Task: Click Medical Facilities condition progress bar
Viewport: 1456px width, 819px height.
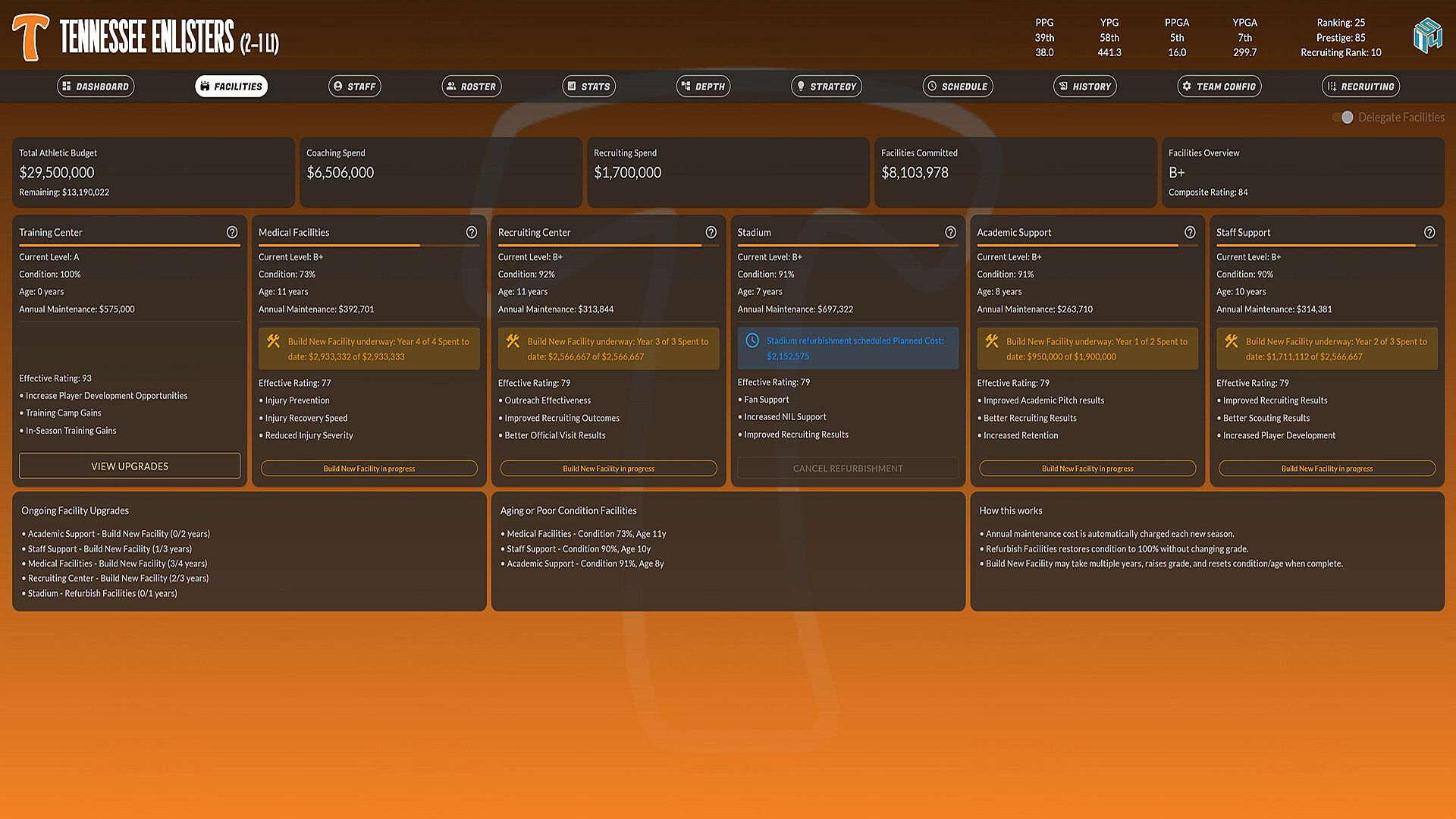Action: pyautogui.click(x=369, y=246)
